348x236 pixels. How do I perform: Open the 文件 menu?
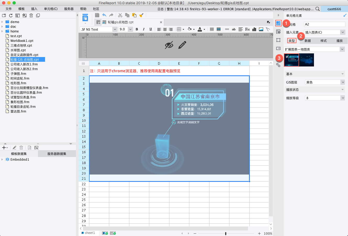click(9, 9)
